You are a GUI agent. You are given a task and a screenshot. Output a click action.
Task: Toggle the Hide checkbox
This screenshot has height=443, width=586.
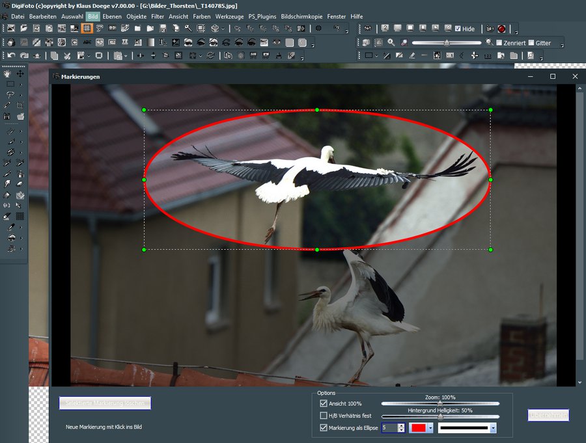[x=458, y=29]
